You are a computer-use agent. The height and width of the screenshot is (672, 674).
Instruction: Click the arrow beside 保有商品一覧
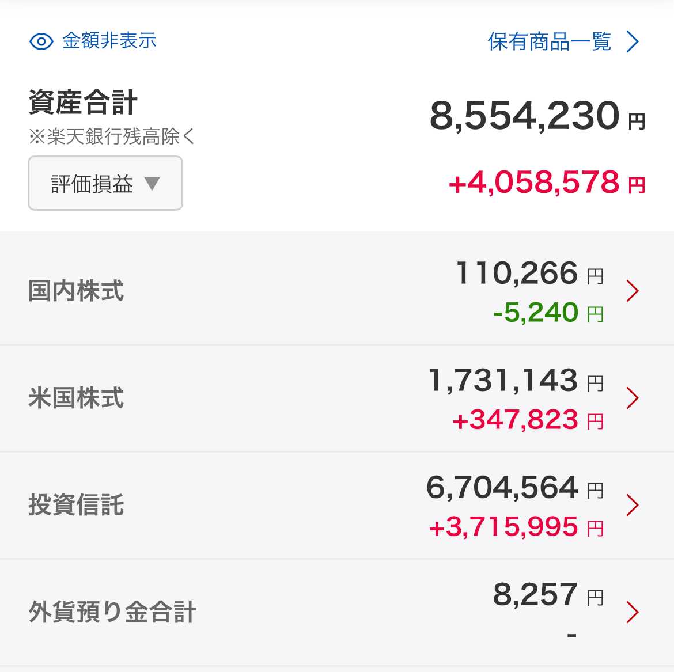tap(633, 41)
